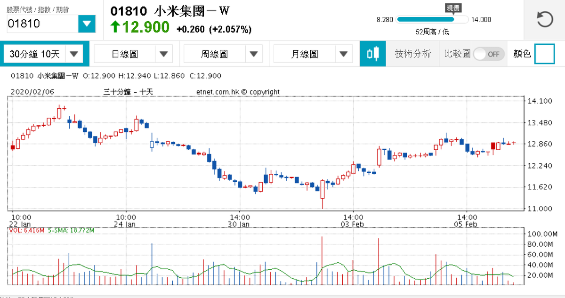The image size is (565, 298).
Task: Select the 周線圖 weekly chart option
Action: (x=215, y=54)
